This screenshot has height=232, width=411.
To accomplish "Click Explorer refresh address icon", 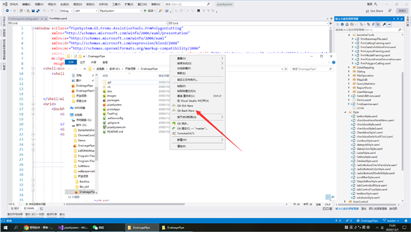I will 286,69.
